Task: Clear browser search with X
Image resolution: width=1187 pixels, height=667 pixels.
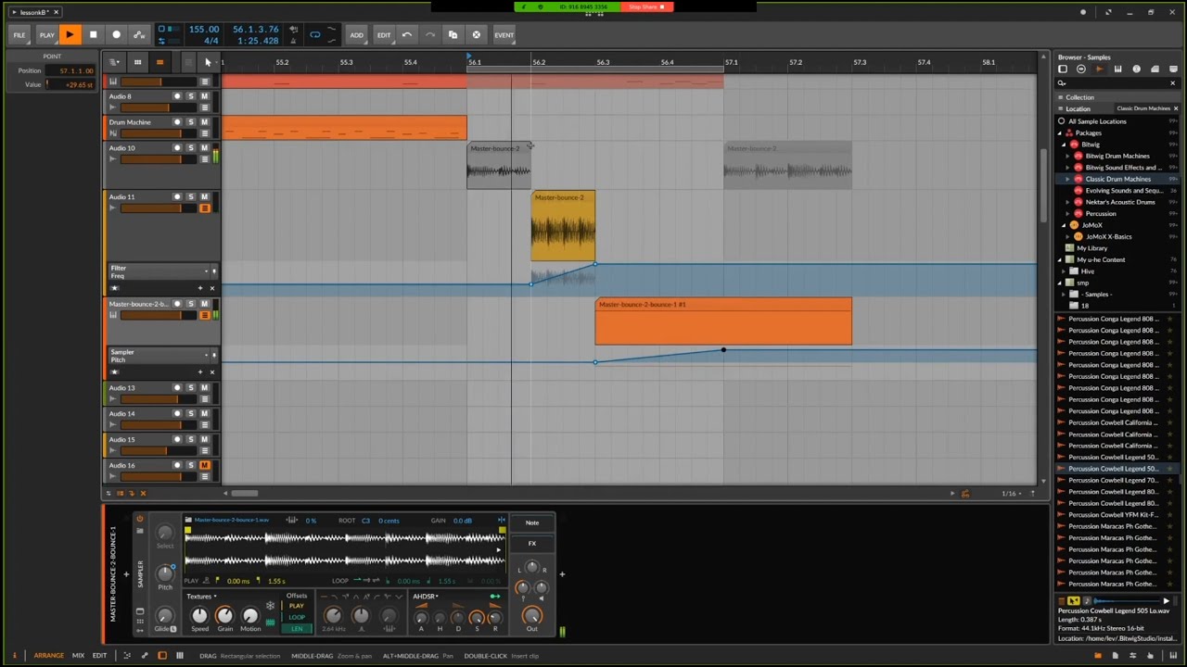Action: 1172,83
